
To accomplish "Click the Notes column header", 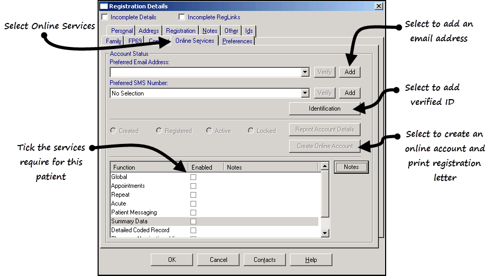I will click(x=271, y=167).
